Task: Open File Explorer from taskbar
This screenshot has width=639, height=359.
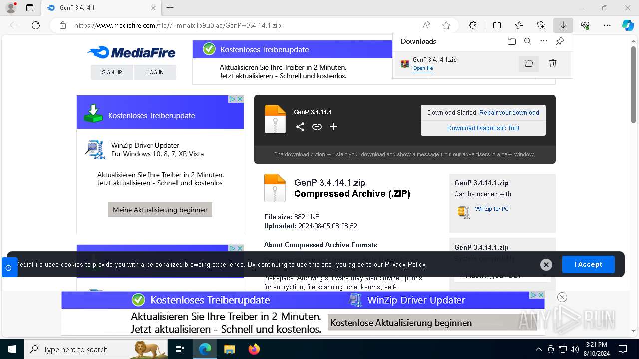Action: [x=229, y=349]
